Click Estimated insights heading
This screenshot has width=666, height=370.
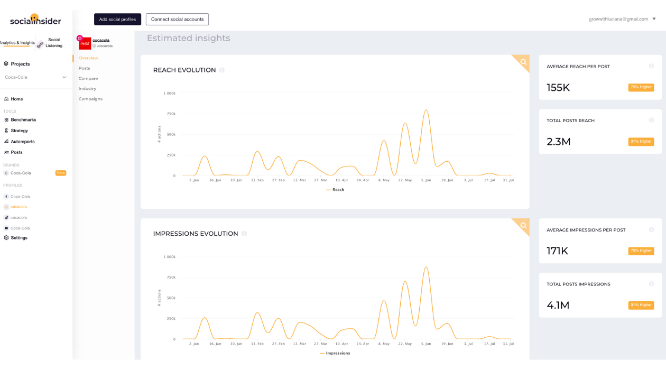point(188,38)
